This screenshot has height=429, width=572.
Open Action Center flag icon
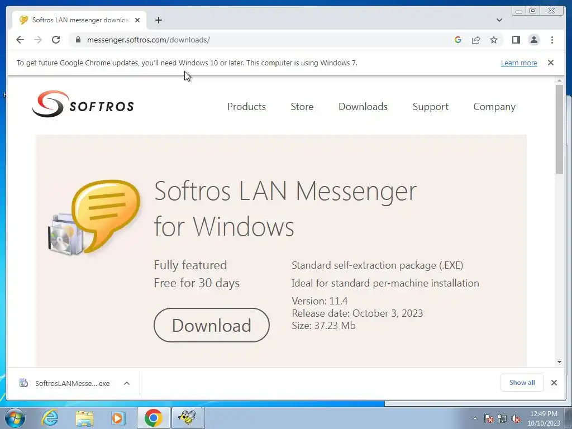(489, 418)
